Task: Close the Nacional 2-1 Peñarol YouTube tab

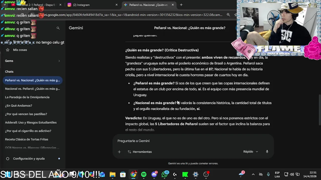Action: click(60, 5)
